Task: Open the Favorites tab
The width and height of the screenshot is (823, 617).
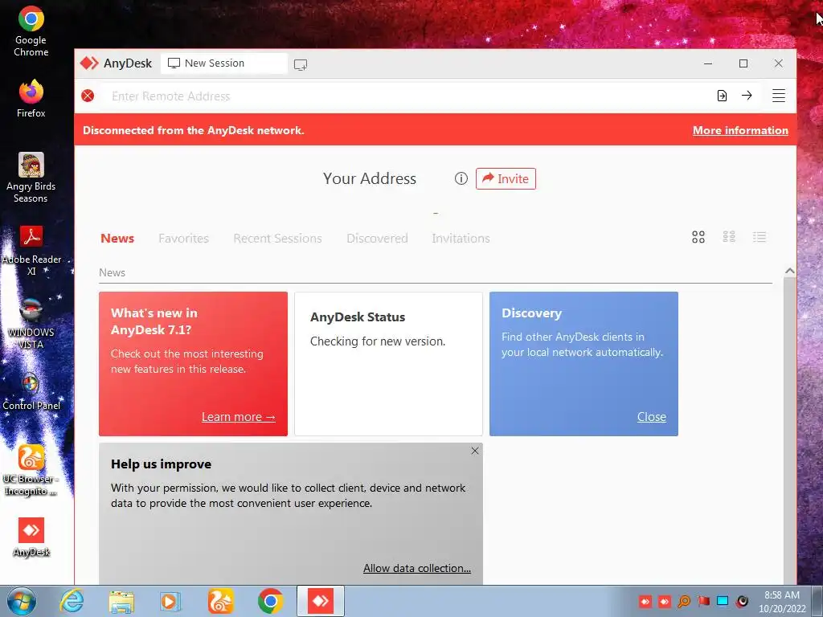Action: point(184,238)
